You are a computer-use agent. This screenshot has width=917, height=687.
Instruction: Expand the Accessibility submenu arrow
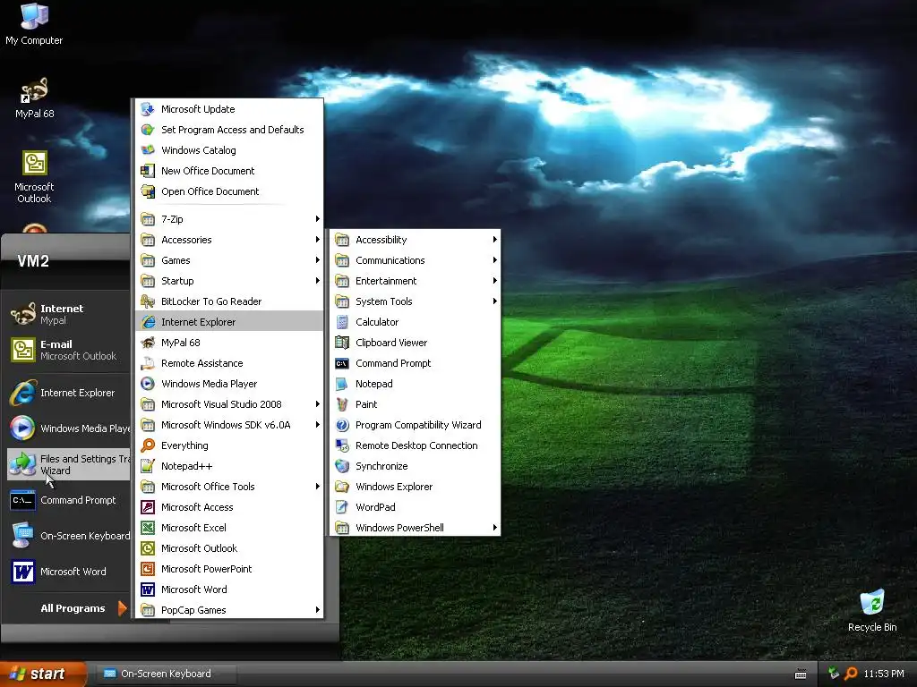pos(494,240)
